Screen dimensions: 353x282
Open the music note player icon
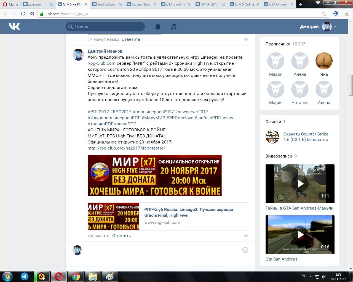pos(174,26)
